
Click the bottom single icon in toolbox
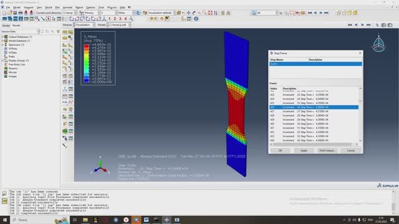point(65,146)
